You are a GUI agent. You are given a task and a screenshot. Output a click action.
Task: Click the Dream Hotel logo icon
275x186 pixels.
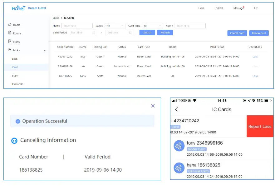18,8
